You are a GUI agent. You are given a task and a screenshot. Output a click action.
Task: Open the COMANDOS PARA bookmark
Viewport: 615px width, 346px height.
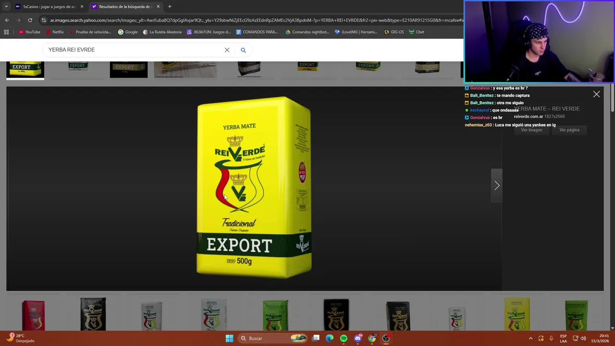[257, 32]
